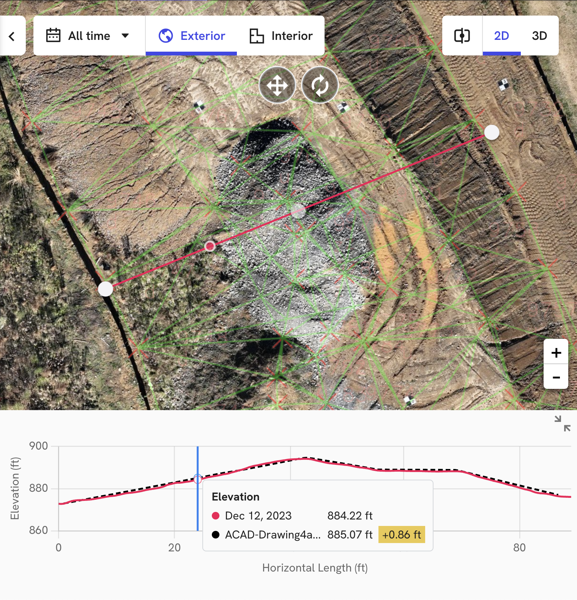Open the split compare view icon

462,36
